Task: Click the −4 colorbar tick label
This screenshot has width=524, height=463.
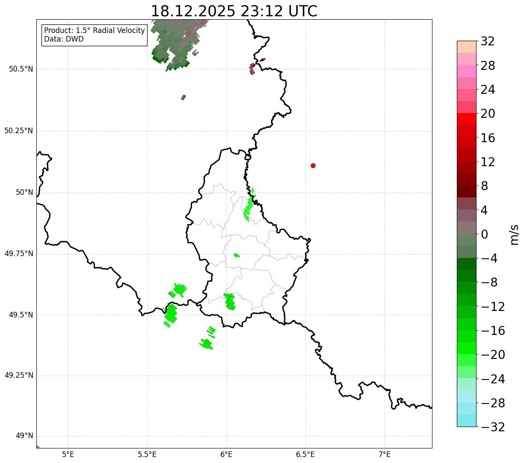Action: (x=489, y=258)
